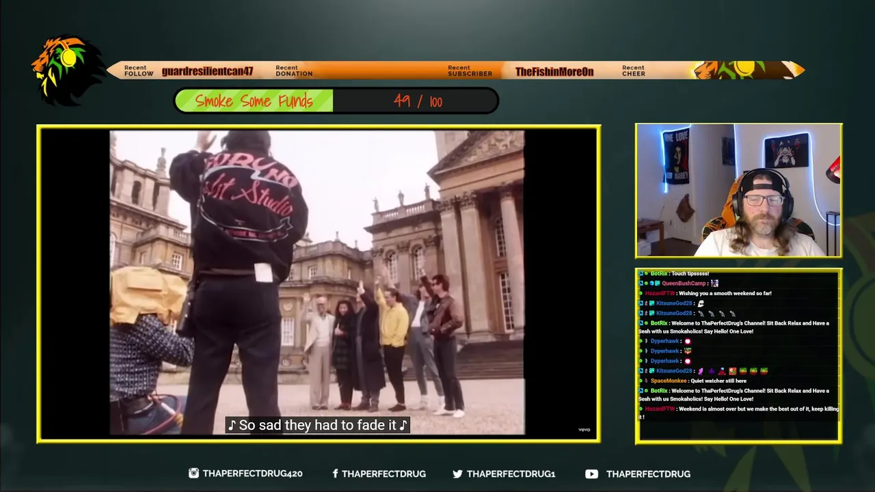Click the lion head channel logo
This screenshot has height=492, width=875.
click(x=67, y=70)
